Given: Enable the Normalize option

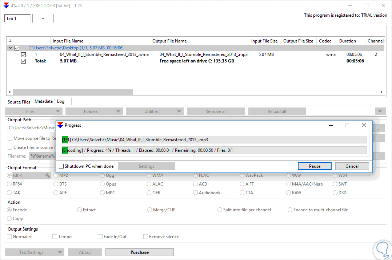Looking at the screenshot, I should (9, 236).
